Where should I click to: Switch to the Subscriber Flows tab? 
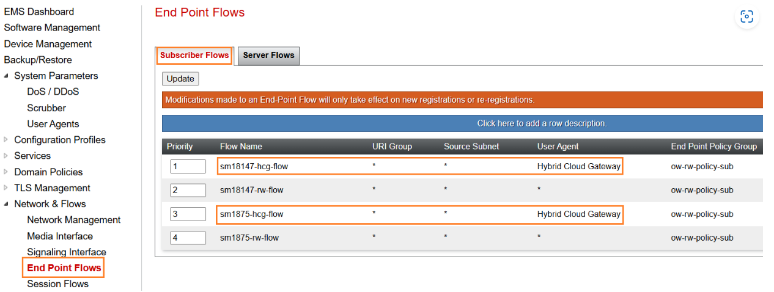[x=194, y=55]
